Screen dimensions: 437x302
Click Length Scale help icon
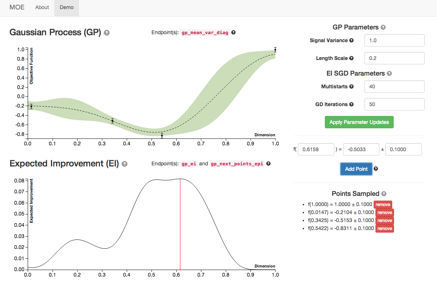[351, 58]
